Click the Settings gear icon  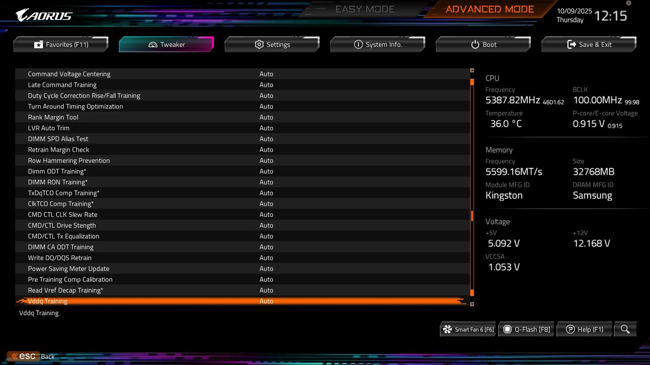pos(258,44)
